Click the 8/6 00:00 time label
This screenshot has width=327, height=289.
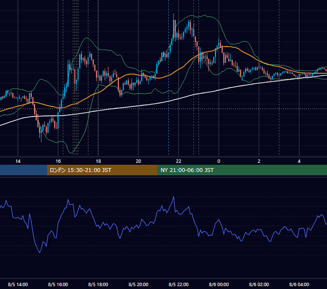point(219,284)
